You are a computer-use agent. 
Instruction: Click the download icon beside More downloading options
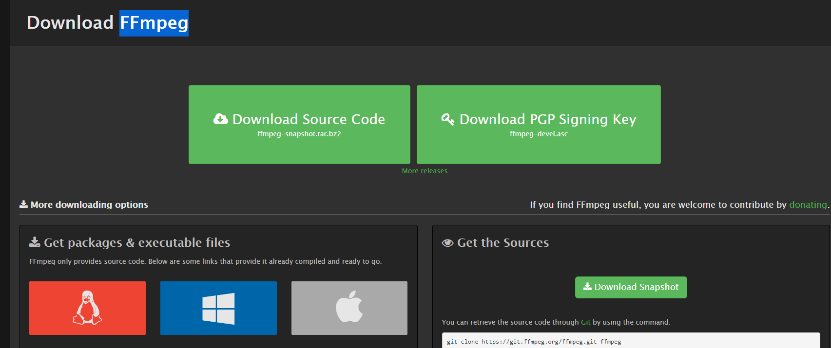coord(23,204)
